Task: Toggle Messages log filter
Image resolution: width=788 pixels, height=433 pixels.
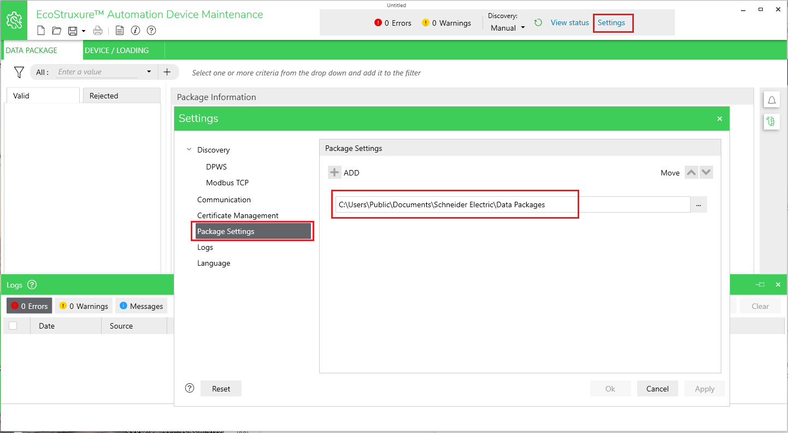Action: point(142,306)
